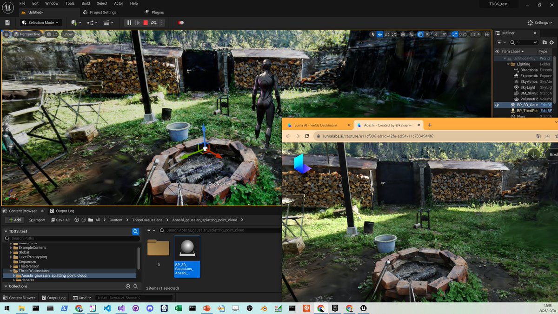Click the gamepad possess/eject icon

click(x=153, y=22)
